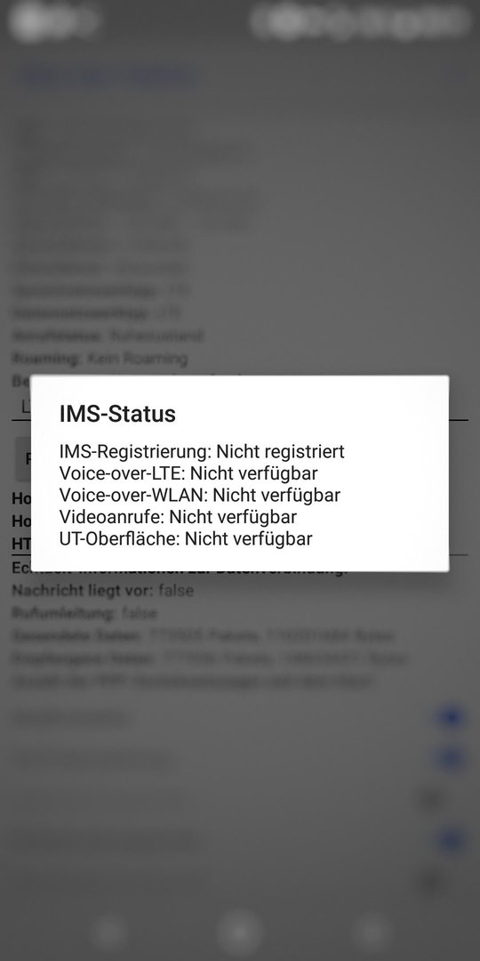Tap blurred status bar icons at top left

tap(54, 20)
